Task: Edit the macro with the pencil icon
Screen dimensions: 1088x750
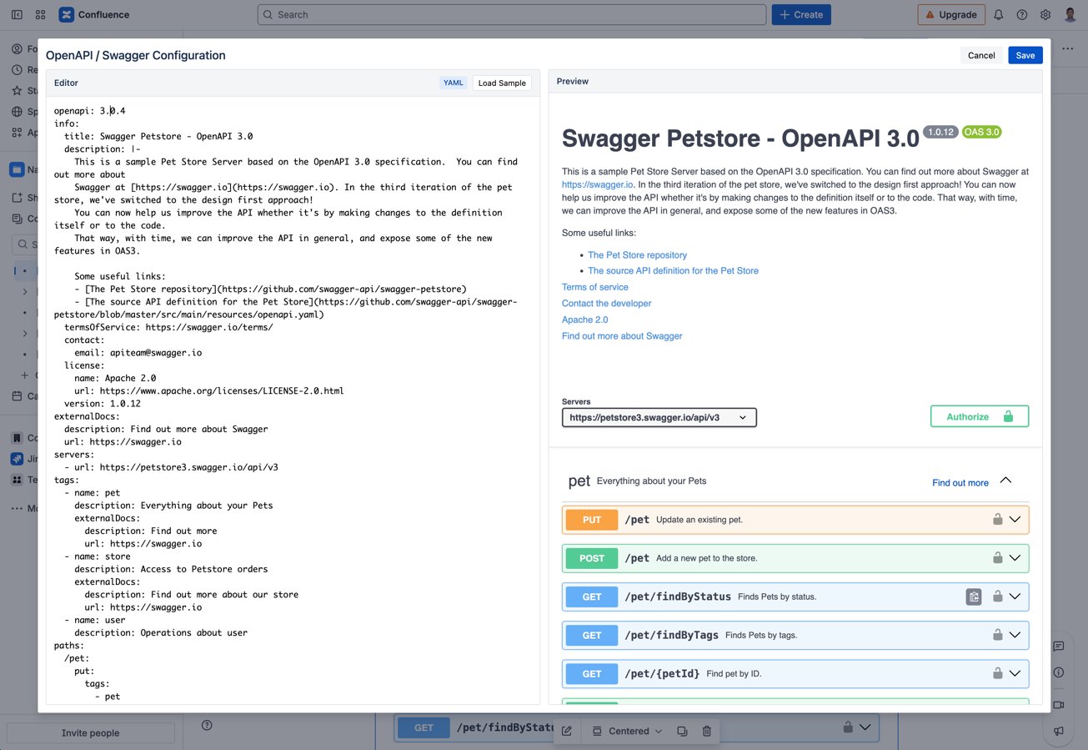Action: point(566,730)
